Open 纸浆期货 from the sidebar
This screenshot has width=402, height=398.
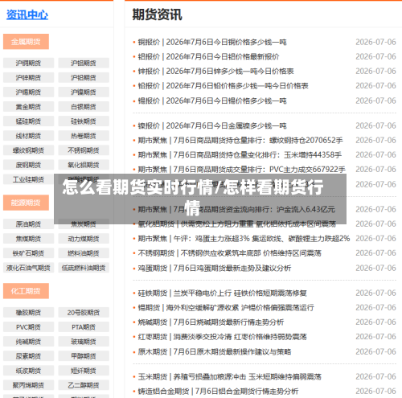coord(28,371)
